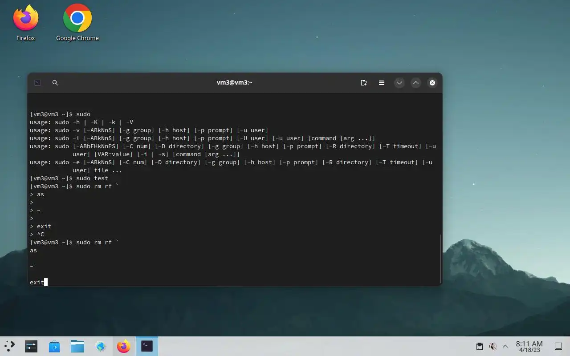Expand hidden system tray icons
The image size is (570, 356).
click(505, 346)
